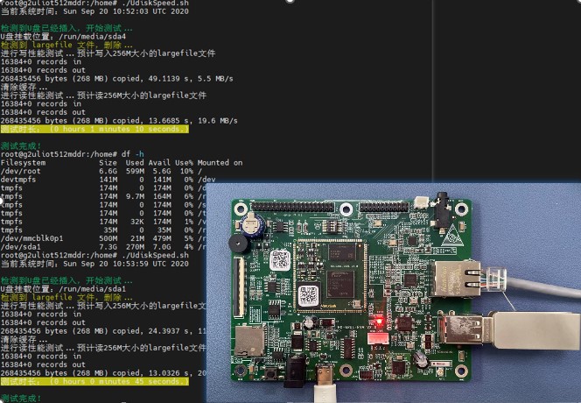Select the 'devtmpfs' filesystem entry

18,180
